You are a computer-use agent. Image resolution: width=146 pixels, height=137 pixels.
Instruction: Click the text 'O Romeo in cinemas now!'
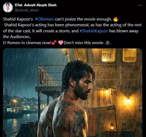pos(27,43)
